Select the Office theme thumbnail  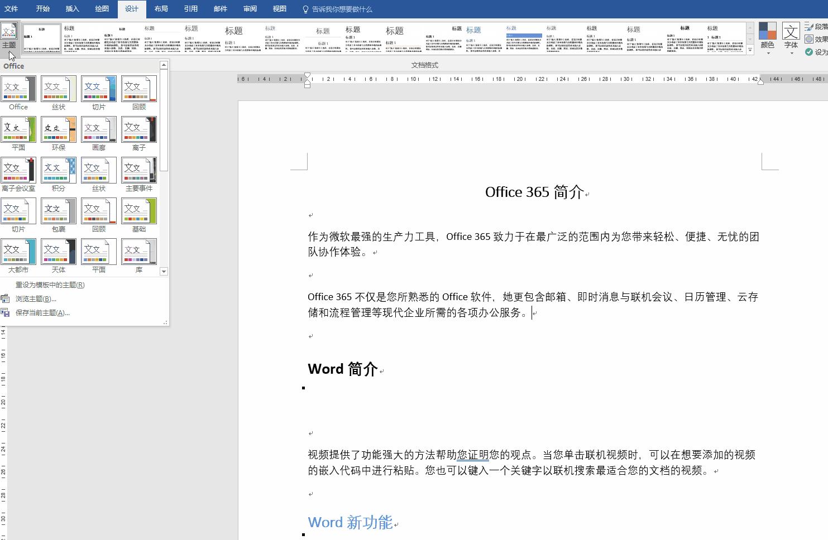18,88
